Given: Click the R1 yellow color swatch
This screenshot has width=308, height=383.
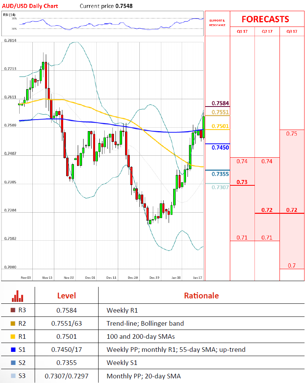Looking at the screenshot, I should tap(13, 336).
